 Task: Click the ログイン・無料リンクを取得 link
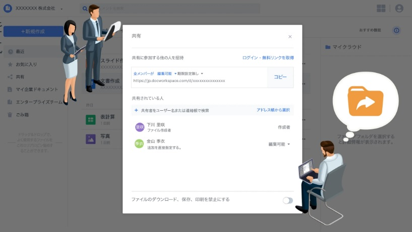[268, 58]
